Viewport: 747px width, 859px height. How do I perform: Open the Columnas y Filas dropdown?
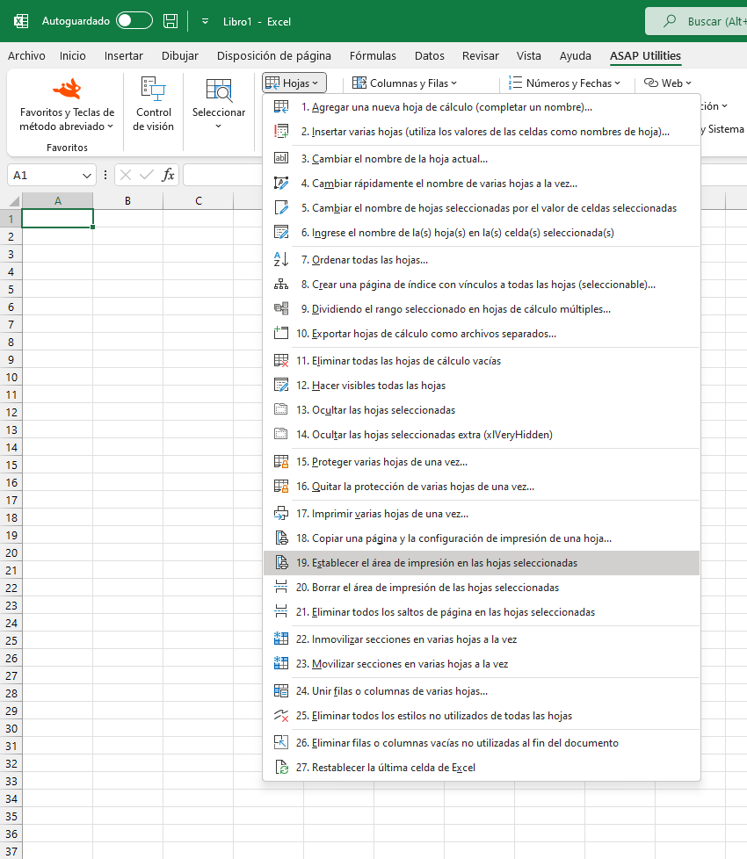(x=404, y=83)
